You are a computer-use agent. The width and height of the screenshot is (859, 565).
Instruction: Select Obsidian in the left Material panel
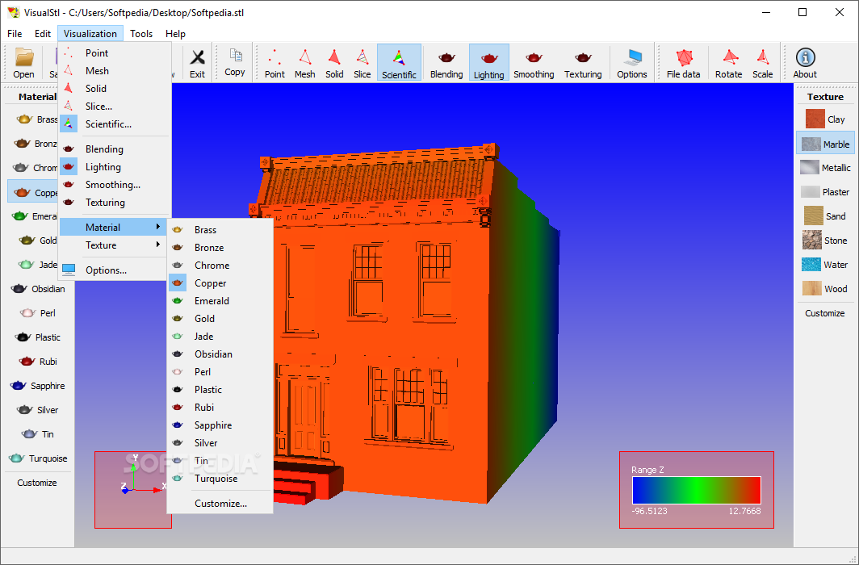tap(38, 288)
